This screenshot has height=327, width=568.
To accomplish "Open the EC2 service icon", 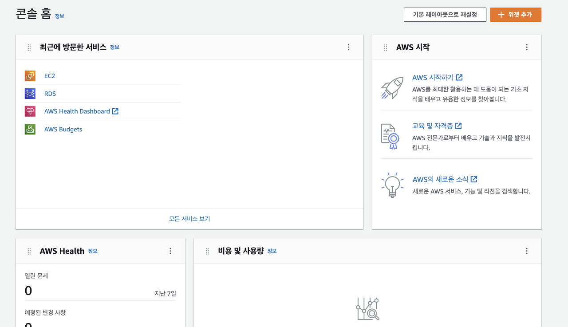I will [x=30, y=76].
